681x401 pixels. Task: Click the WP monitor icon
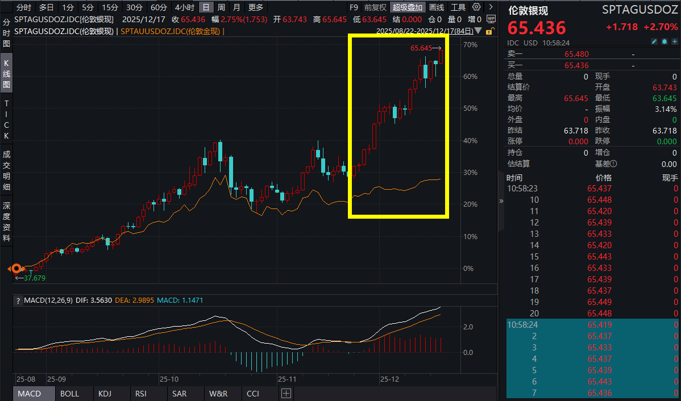(x=491, y=19)
